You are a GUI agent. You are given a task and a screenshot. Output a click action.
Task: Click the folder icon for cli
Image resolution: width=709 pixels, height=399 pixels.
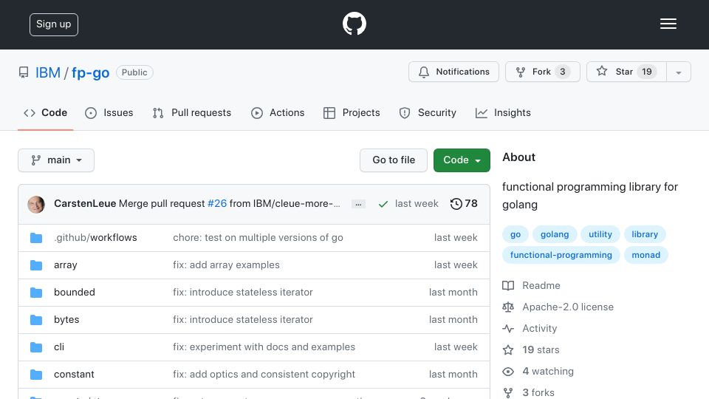coord(36,347)
